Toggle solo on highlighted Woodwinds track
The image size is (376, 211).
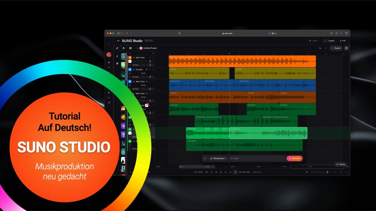pyautogui.click(x=130, y=133)
